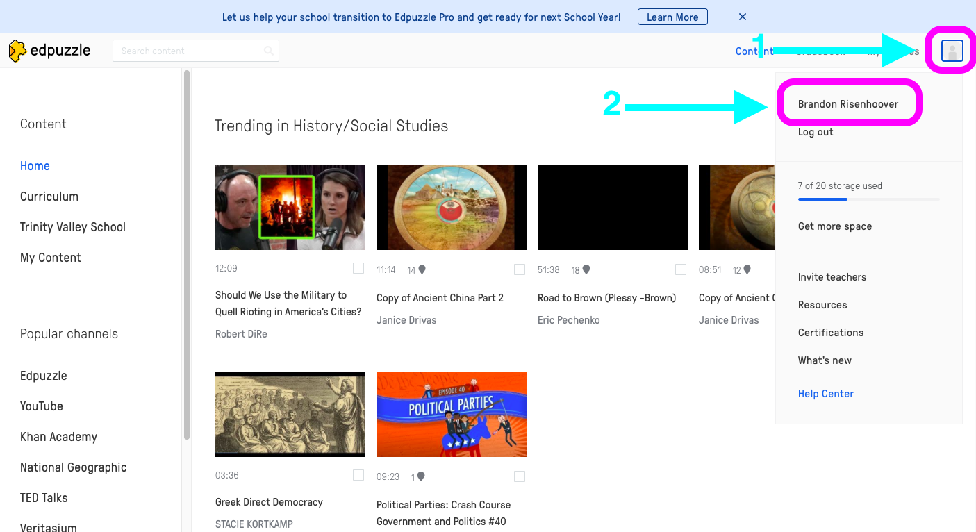Click the storage usage progress bar
The height and width of the screenshot is (532, 976).
pyautogui.click(x=869, y=199)
